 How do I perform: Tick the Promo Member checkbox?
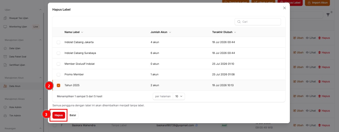[58, 75]
